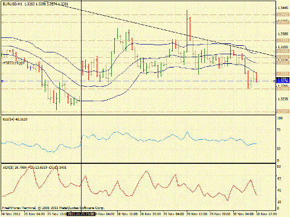Screen dimensions: 290x217
Task: Click the 30 Nov 04:00 time label
Action: 243,214
